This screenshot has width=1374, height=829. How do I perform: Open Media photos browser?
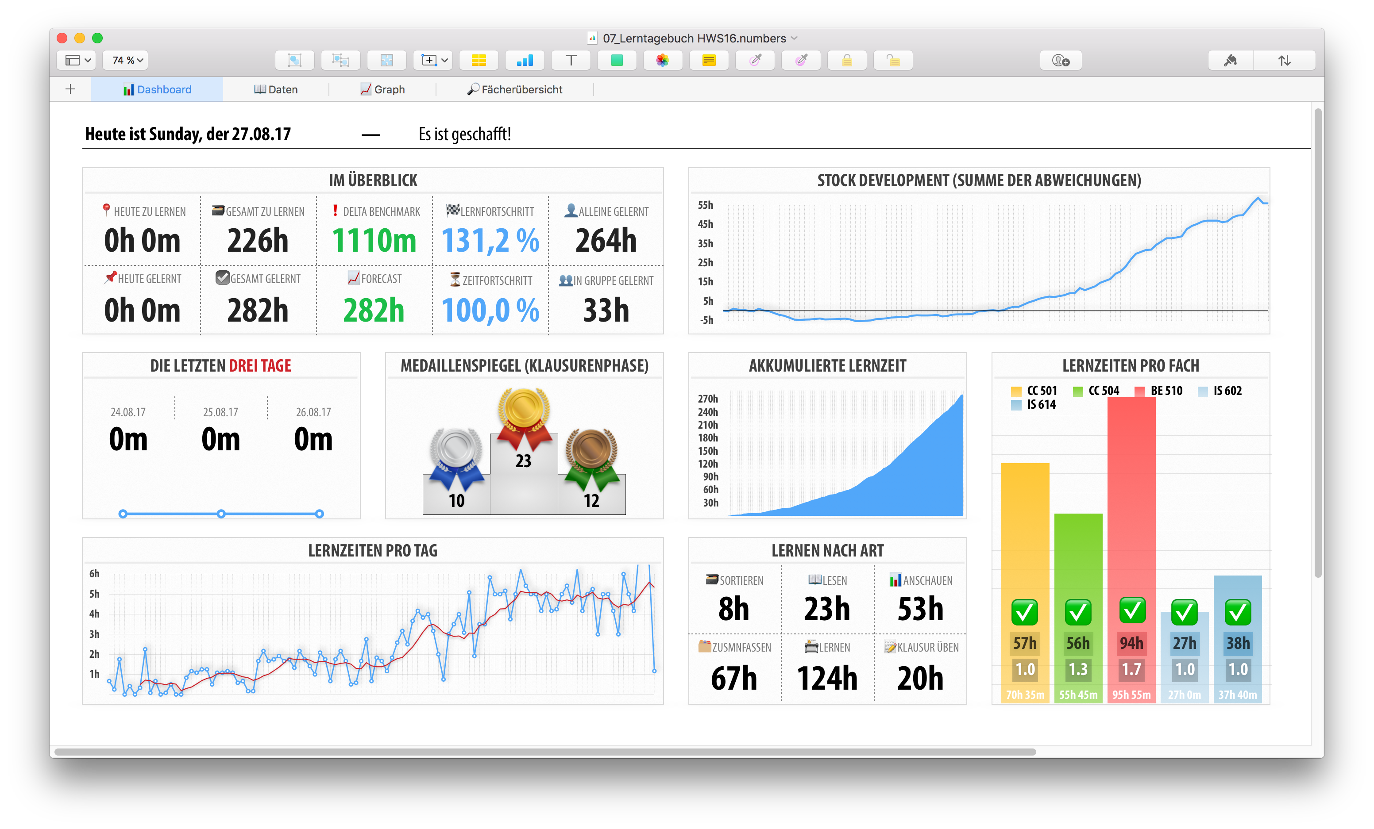coord(663,60)
